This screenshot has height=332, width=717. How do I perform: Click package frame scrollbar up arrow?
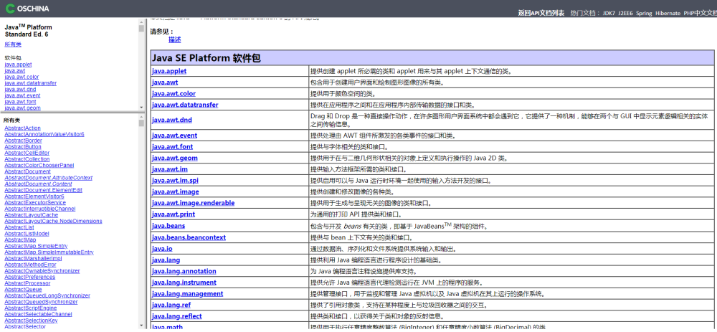[141, 21]
